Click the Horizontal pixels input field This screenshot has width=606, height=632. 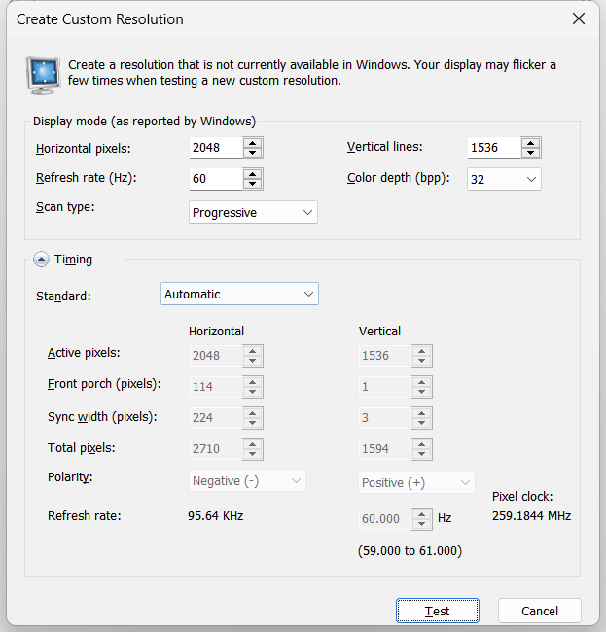coord(215,148)
